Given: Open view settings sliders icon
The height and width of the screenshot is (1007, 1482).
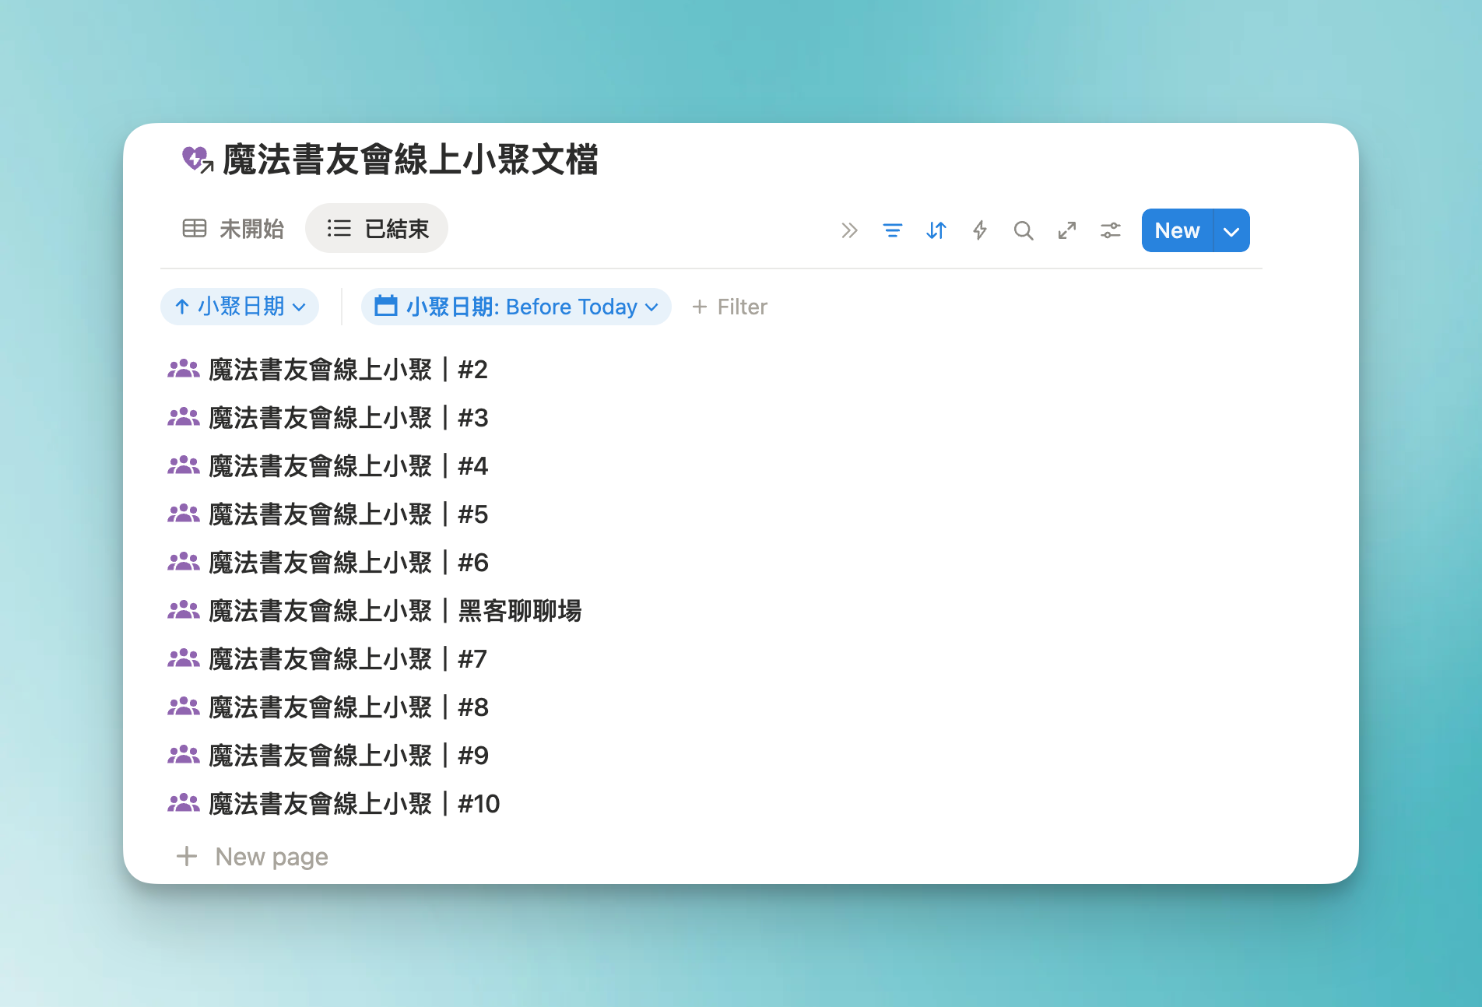Looking at the screenshot, I should click(1110, 230).
